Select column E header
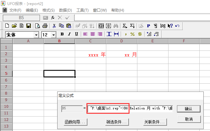The image size is (210, 131). pyautogui.click(x=153, y=41)
